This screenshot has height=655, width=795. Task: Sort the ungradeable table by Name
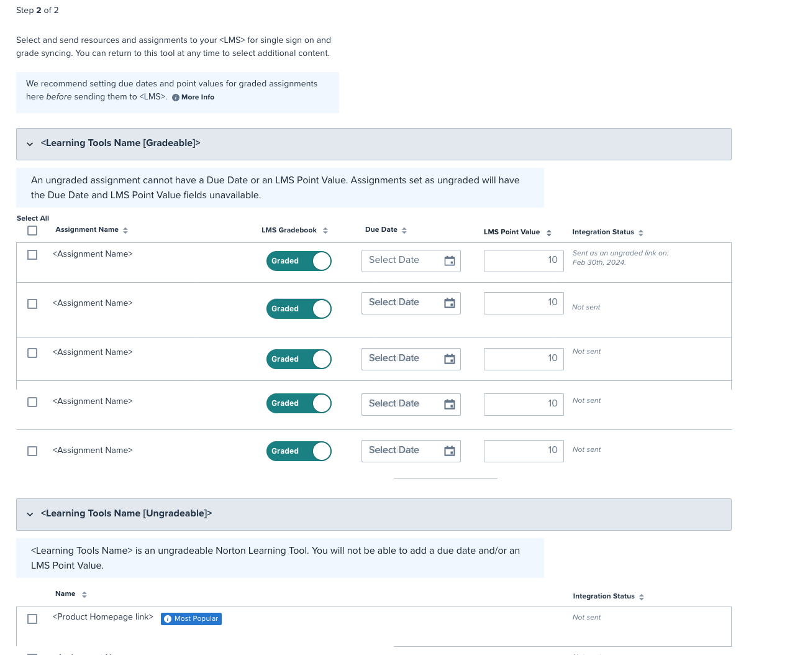[x=84, y=594]
